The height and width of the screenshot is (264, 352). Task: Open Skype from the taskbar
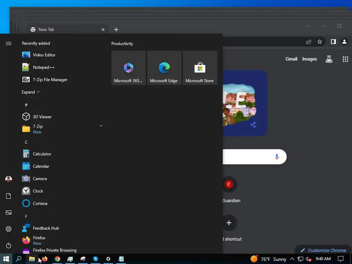(96, 259)
